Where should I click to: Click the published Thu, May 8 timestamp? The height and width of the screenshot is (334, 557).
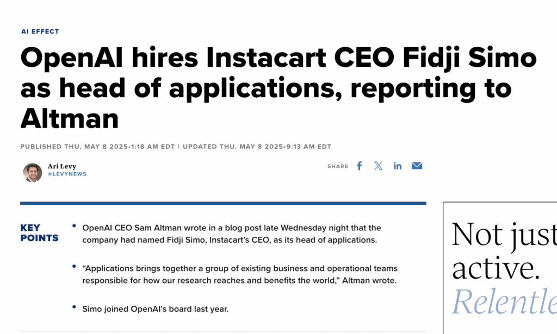(x=99, y=147)
